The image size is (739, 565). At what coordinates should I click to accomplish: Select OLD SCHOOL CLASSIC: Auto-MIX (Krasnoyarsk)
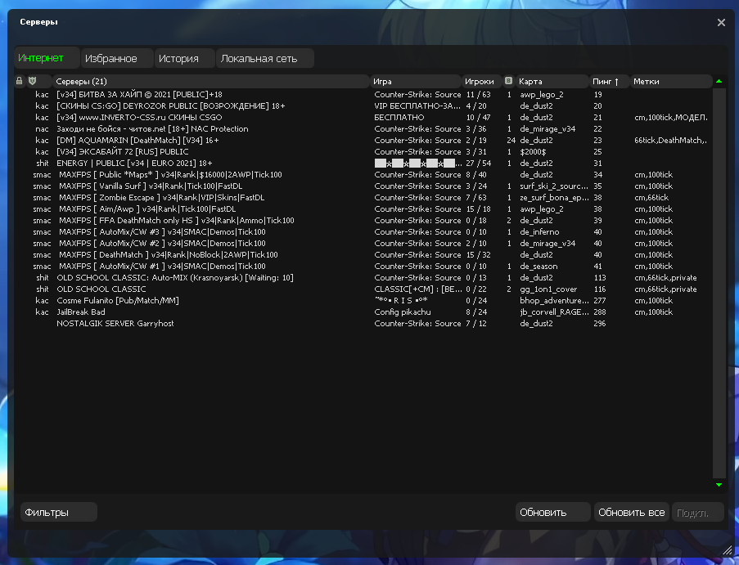[x=363, y=278]
